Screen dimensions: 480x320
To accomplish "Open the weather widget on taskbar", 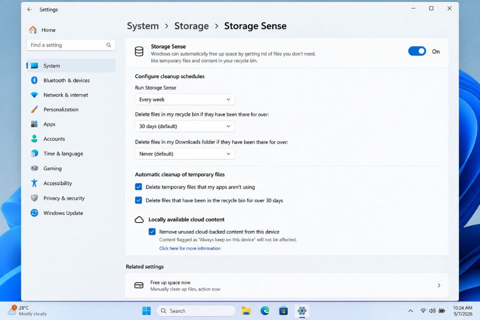I will tap(27, 311).
